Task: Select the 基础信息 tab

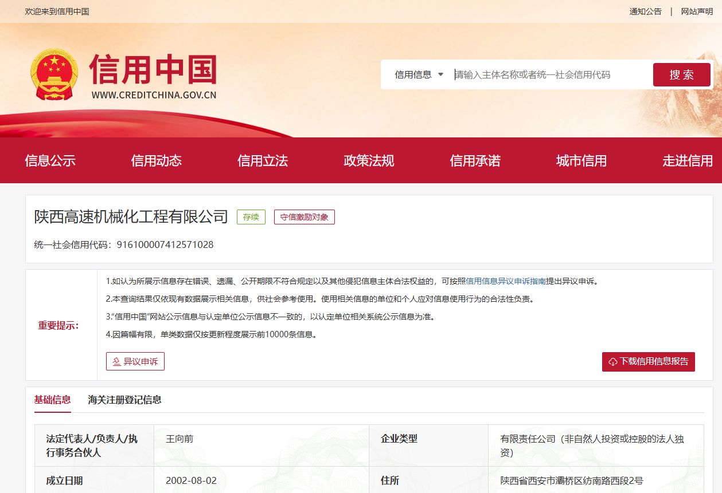Action: pos(52,400)
